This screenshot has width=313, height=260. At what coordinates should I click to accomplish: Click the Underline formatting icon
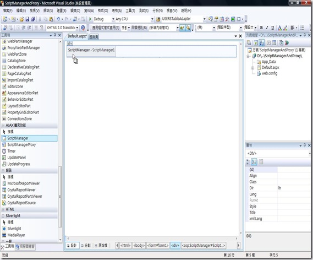272,28
